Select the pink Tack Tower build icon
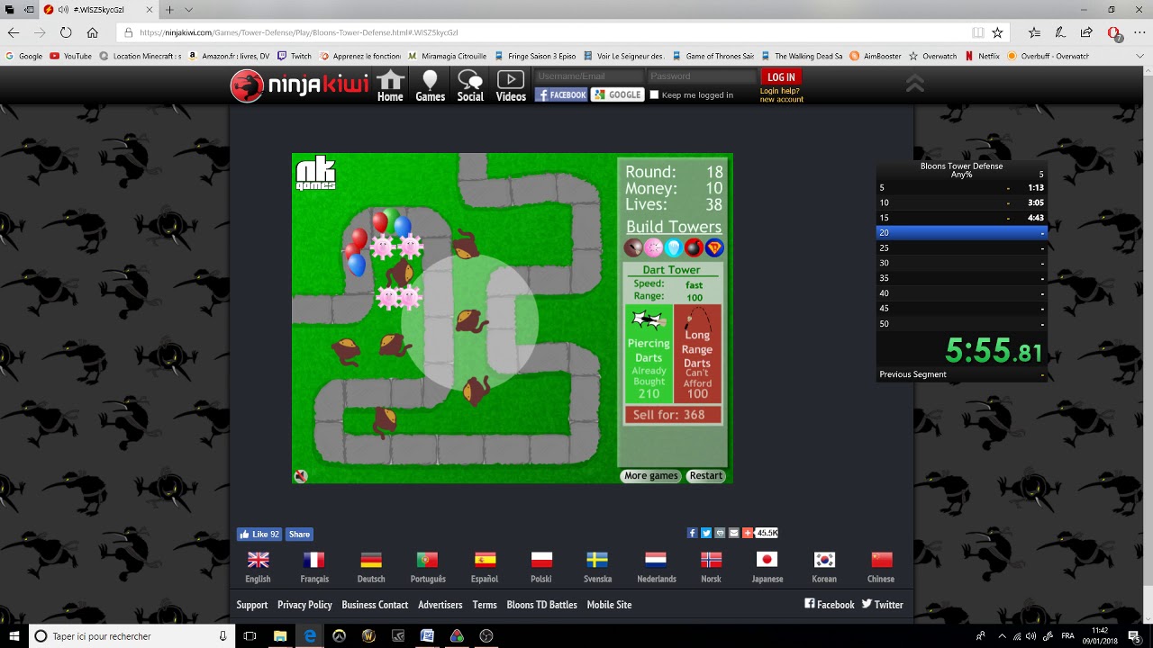Viewport: 1153px width, 648px height. point(654,247)
